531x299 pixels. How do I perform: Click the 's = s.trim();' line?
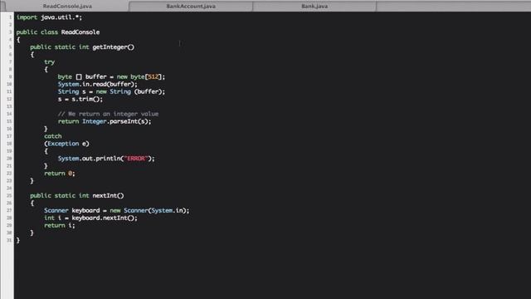pos(80,99)
